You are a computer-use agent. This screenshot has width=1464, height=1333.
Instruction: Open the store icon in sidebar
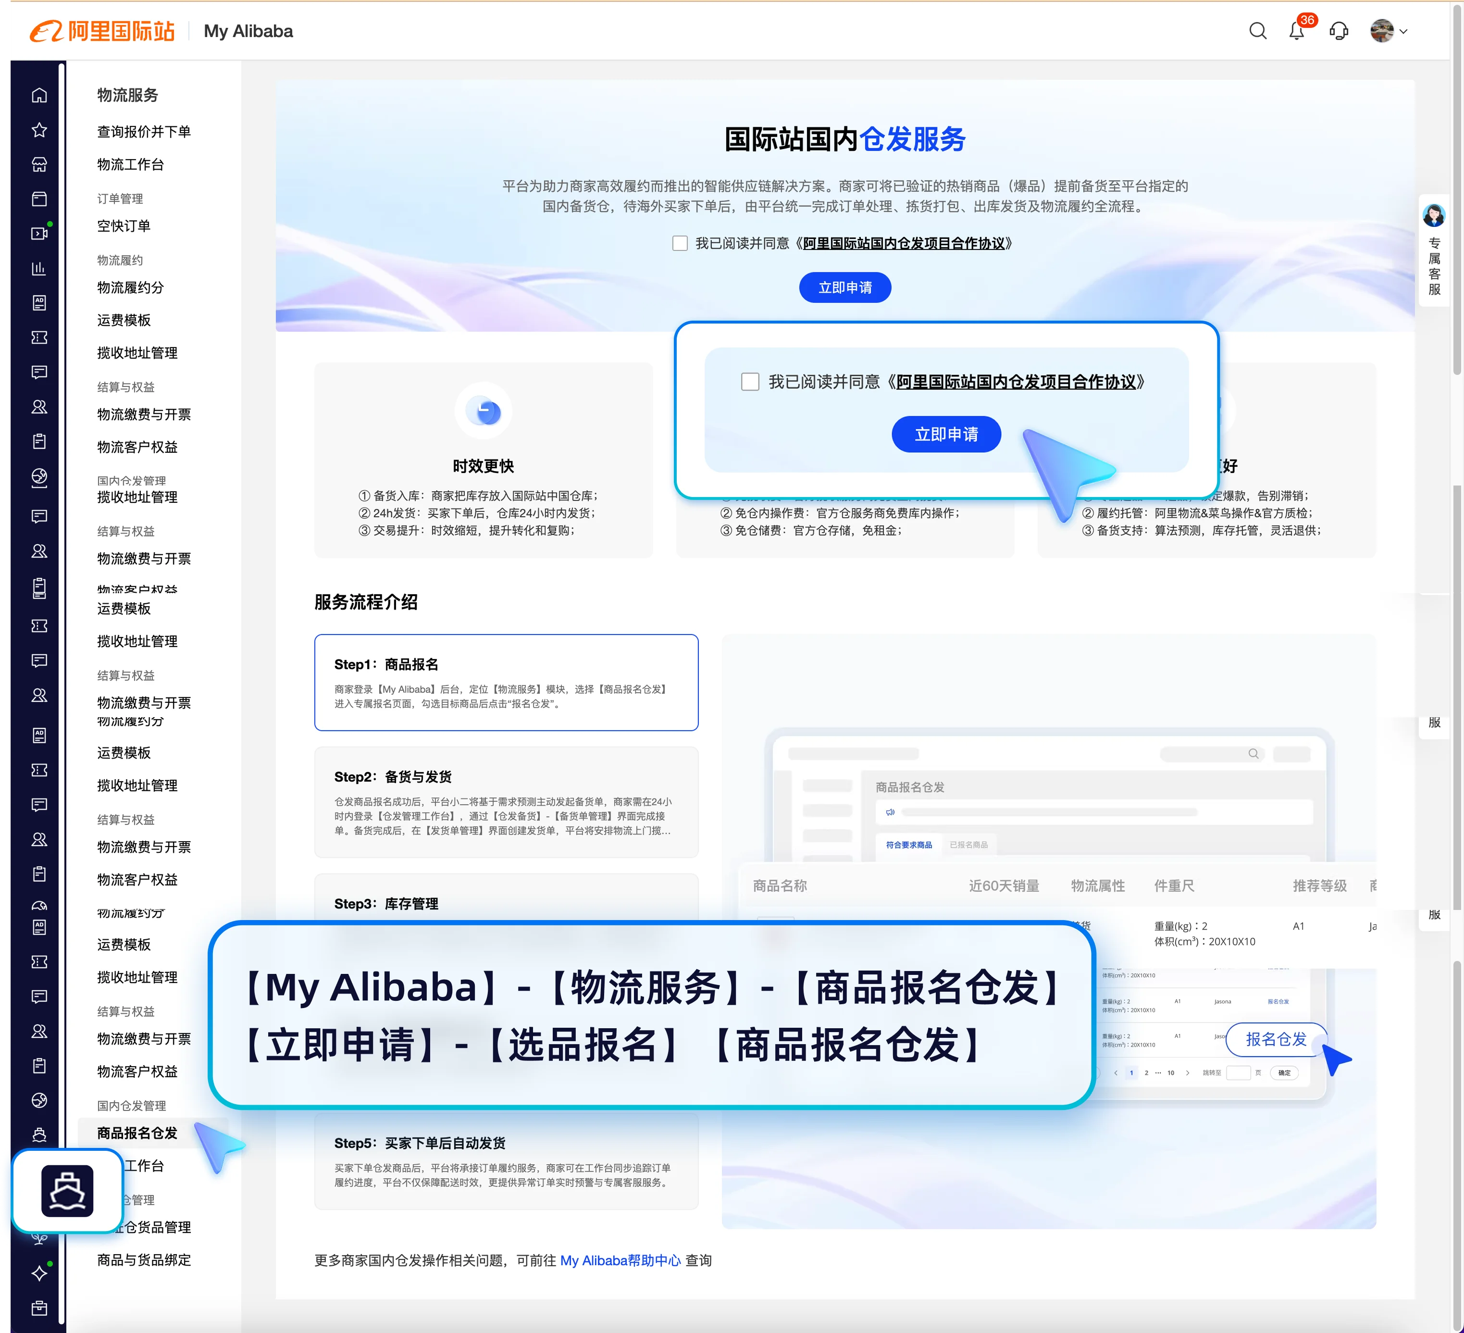39,165
